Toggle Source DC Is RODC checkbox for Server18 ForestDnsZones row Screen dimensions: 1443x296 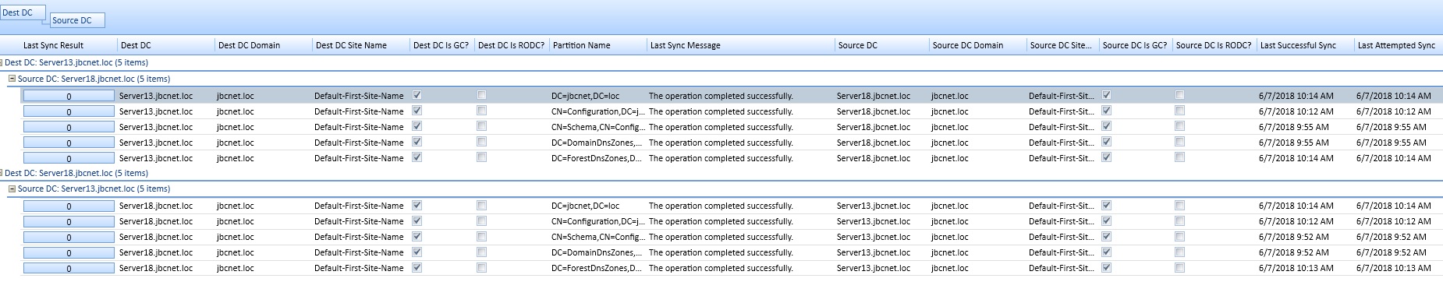(x=1179, y=268)
